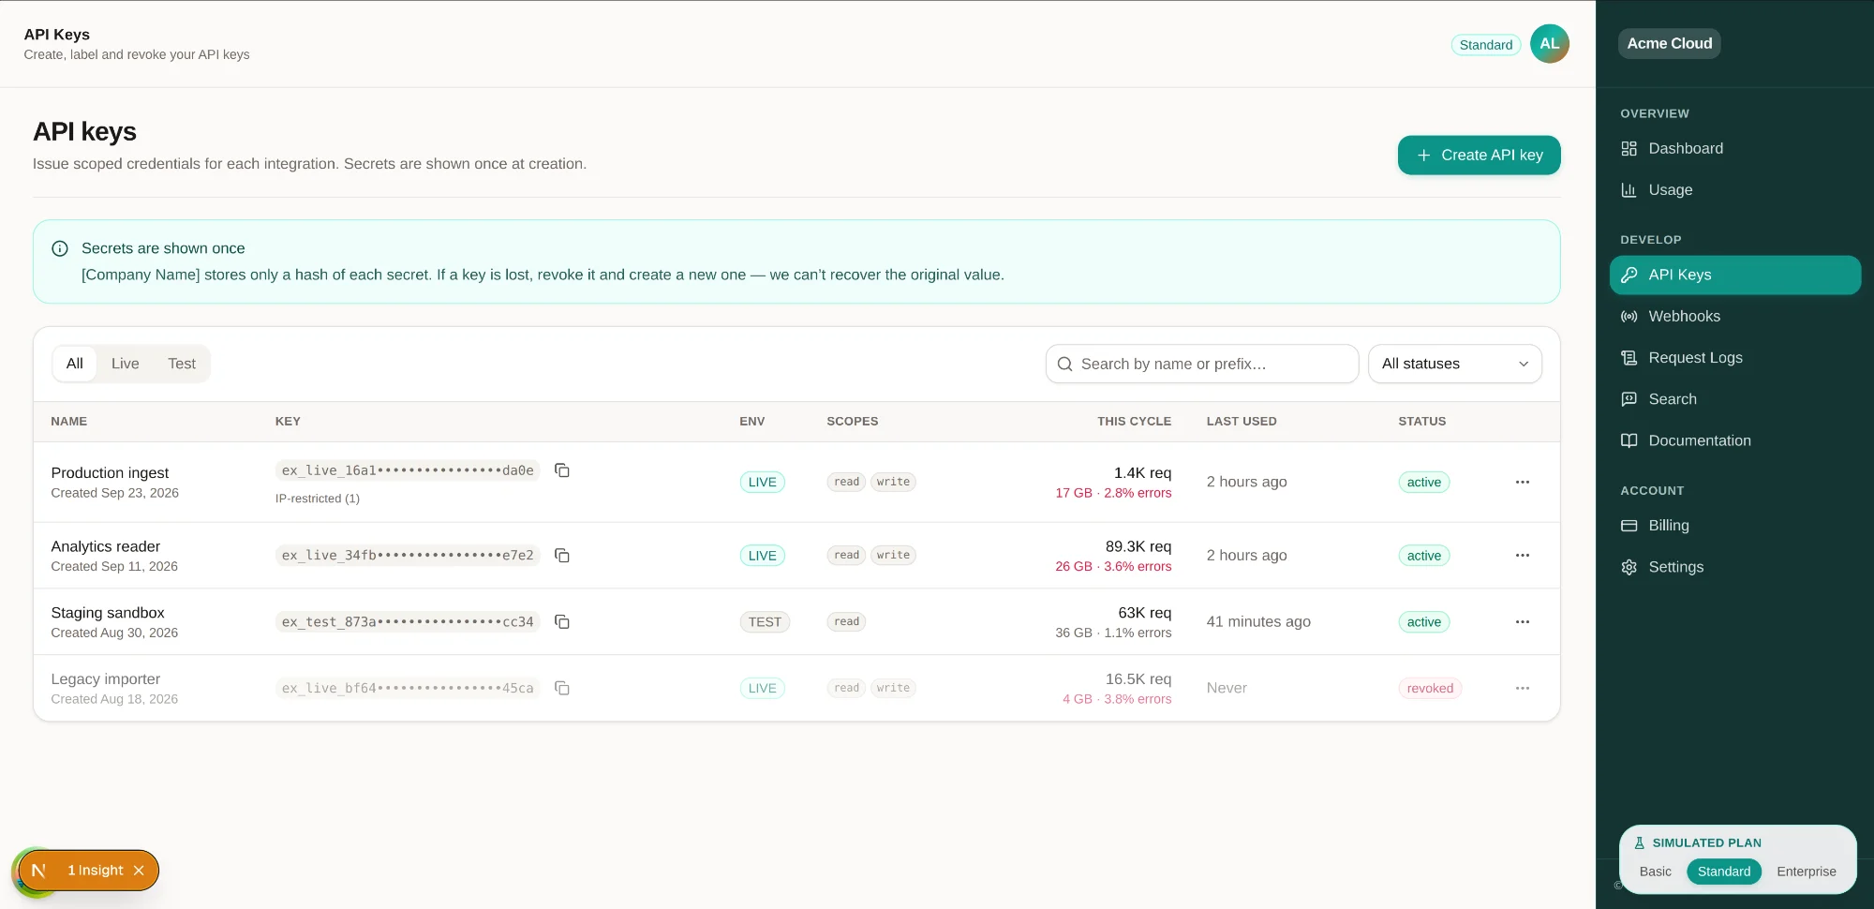Click the 41 minutes ago cell
The height and width of the screenshot is (909, 1874).
[x=1258, y=622]
